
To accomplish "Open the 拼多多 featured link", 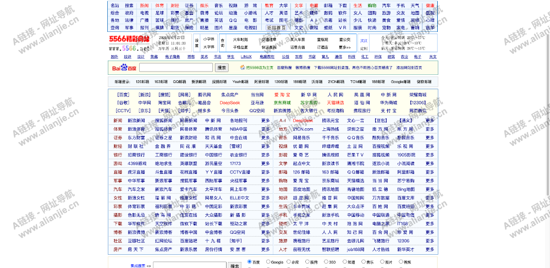I will coord(204,111).
